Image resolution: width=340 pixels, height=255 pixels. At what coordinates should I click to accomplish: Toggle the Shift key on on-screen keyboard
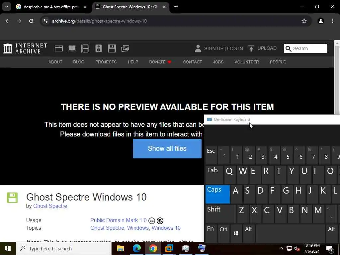click(220, 214)
